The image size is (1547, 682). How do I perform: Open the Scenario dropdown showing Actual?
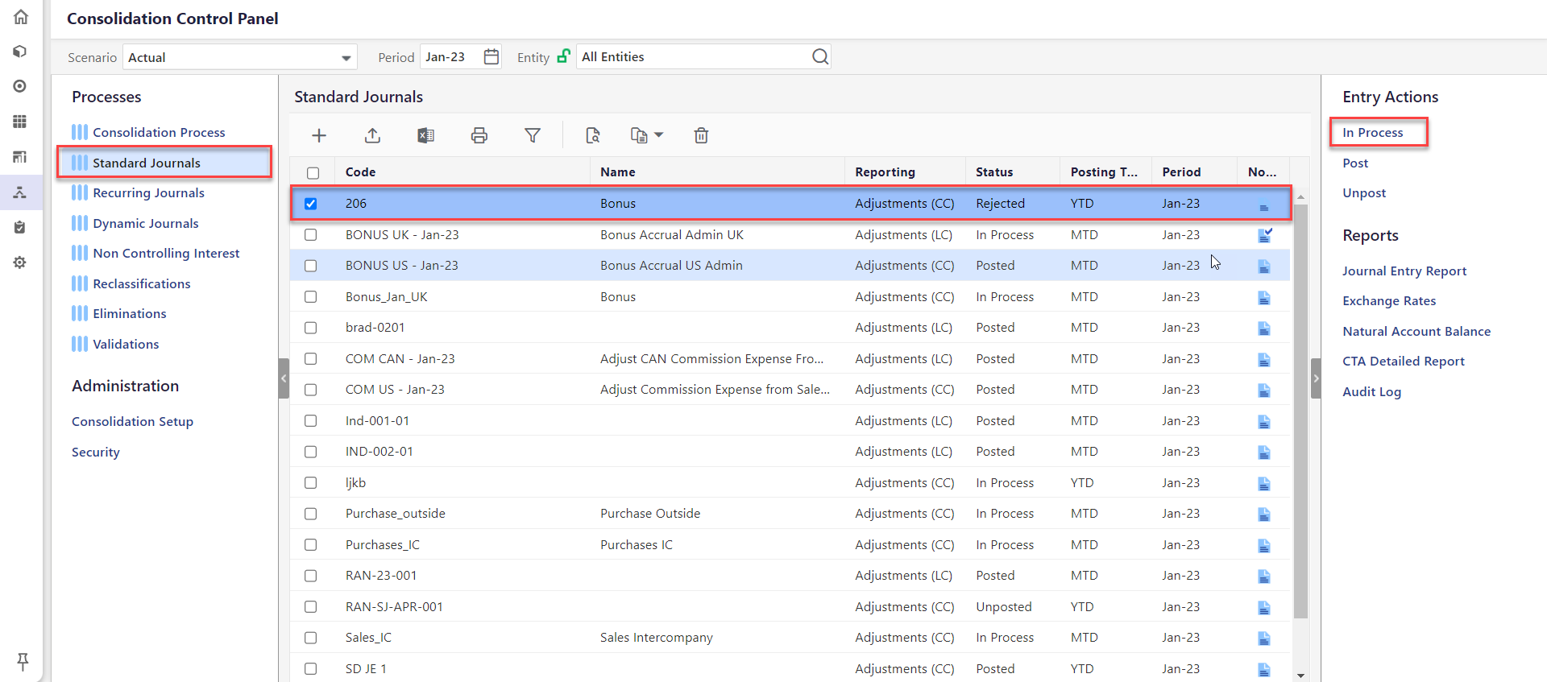[x=240, y=57]
